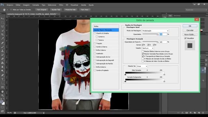Image resolution: width=208 pixels, height=117 pixels.
Task: Check Mesclar Efeitos Internos como Grupo
Action: [x=143, y=51]
